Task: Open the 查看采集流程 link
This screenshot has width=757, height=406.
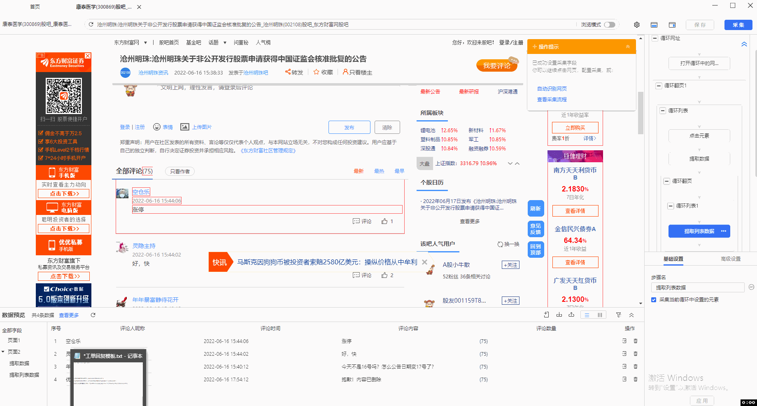Action: click(552, 99)
